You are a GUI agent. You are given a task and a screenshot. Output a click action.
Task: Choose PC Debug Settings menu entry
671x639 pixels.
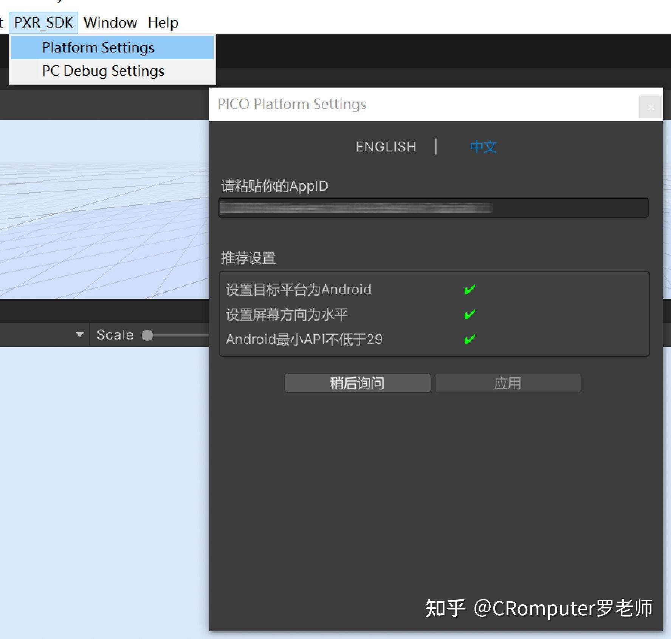[x=112, y=71]
